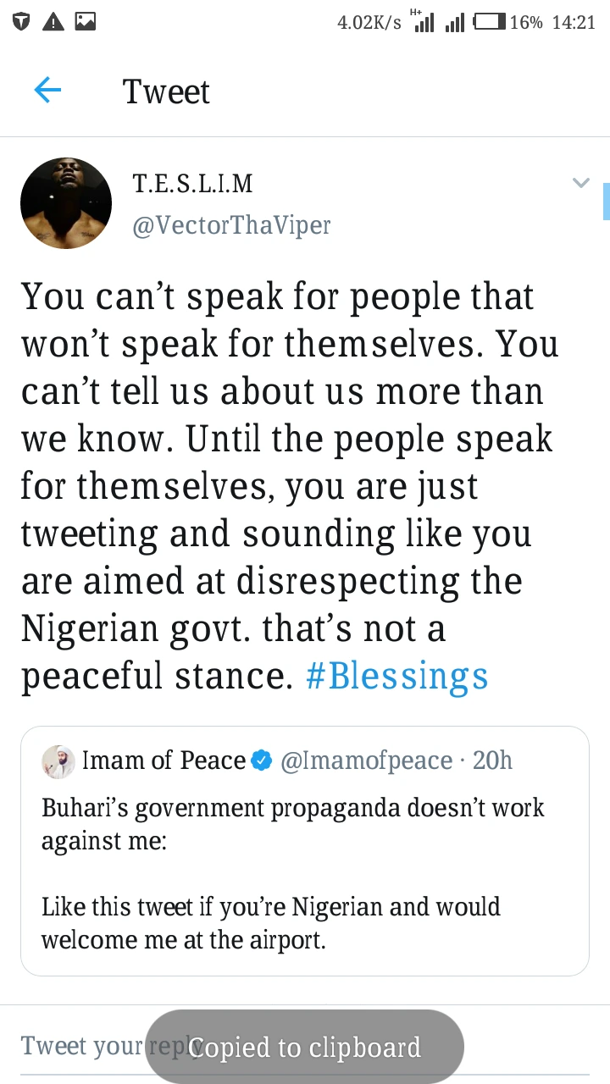
Task: Open Imam of Peace avatar
Action: pyautogui.click(x=58, y=761)
